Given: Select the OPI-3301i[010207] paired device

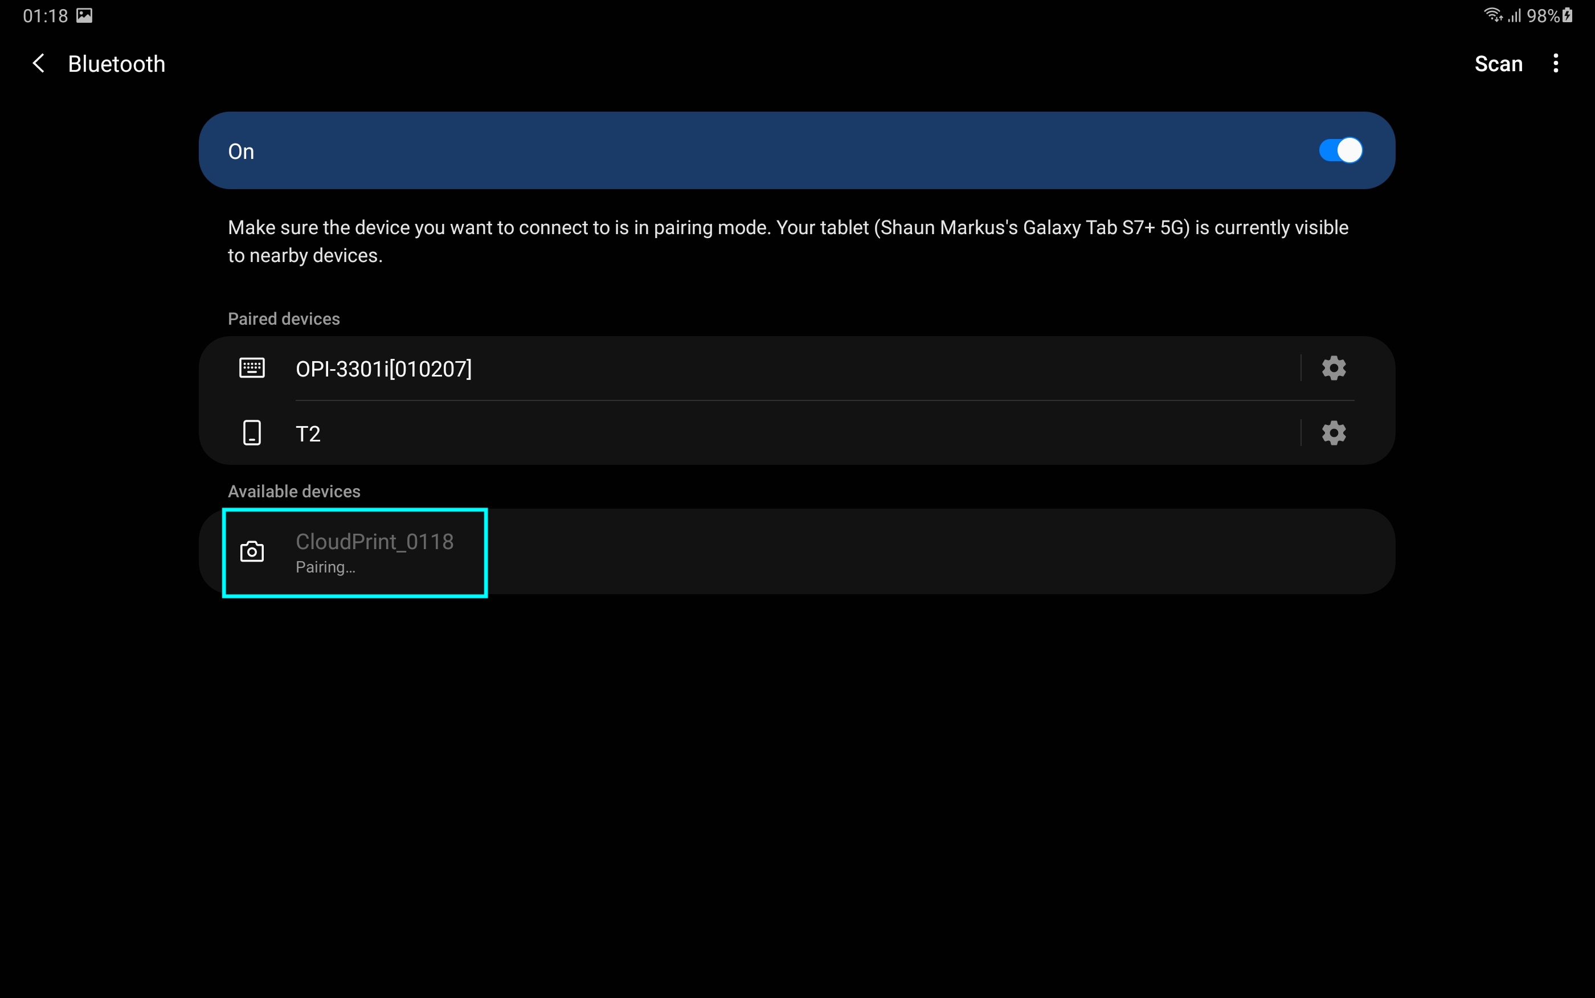Looking at the screenshot, I should tap(383, 369).
